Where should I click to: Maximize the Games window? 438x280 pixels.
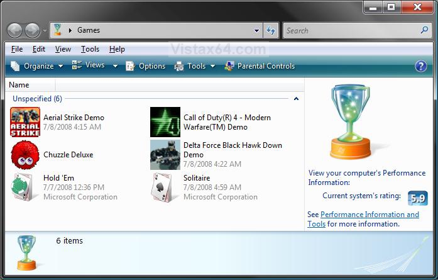[391, 8]
